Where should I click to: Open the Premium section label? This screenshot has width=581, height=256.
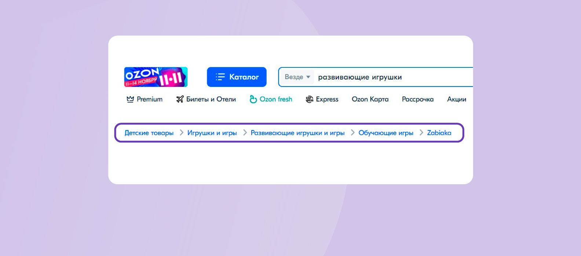150,99
